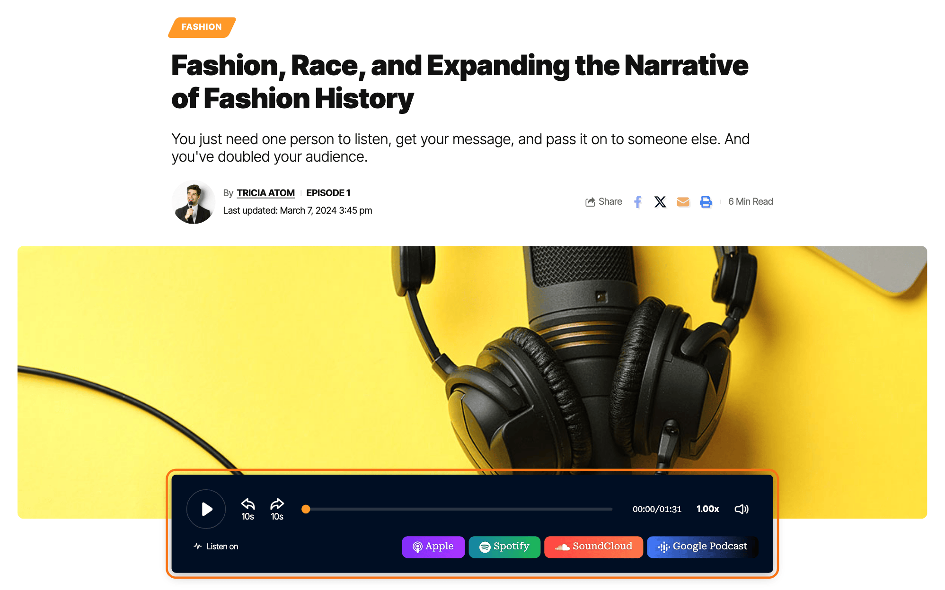Open the FASHION category tag
945x590 pixels.
202,27
